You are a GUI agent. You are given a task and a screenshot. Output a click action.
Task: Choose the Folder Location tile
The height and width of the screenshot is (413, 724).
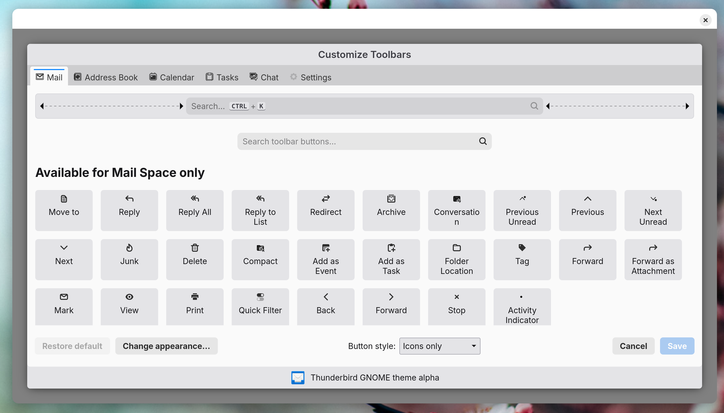457,260
